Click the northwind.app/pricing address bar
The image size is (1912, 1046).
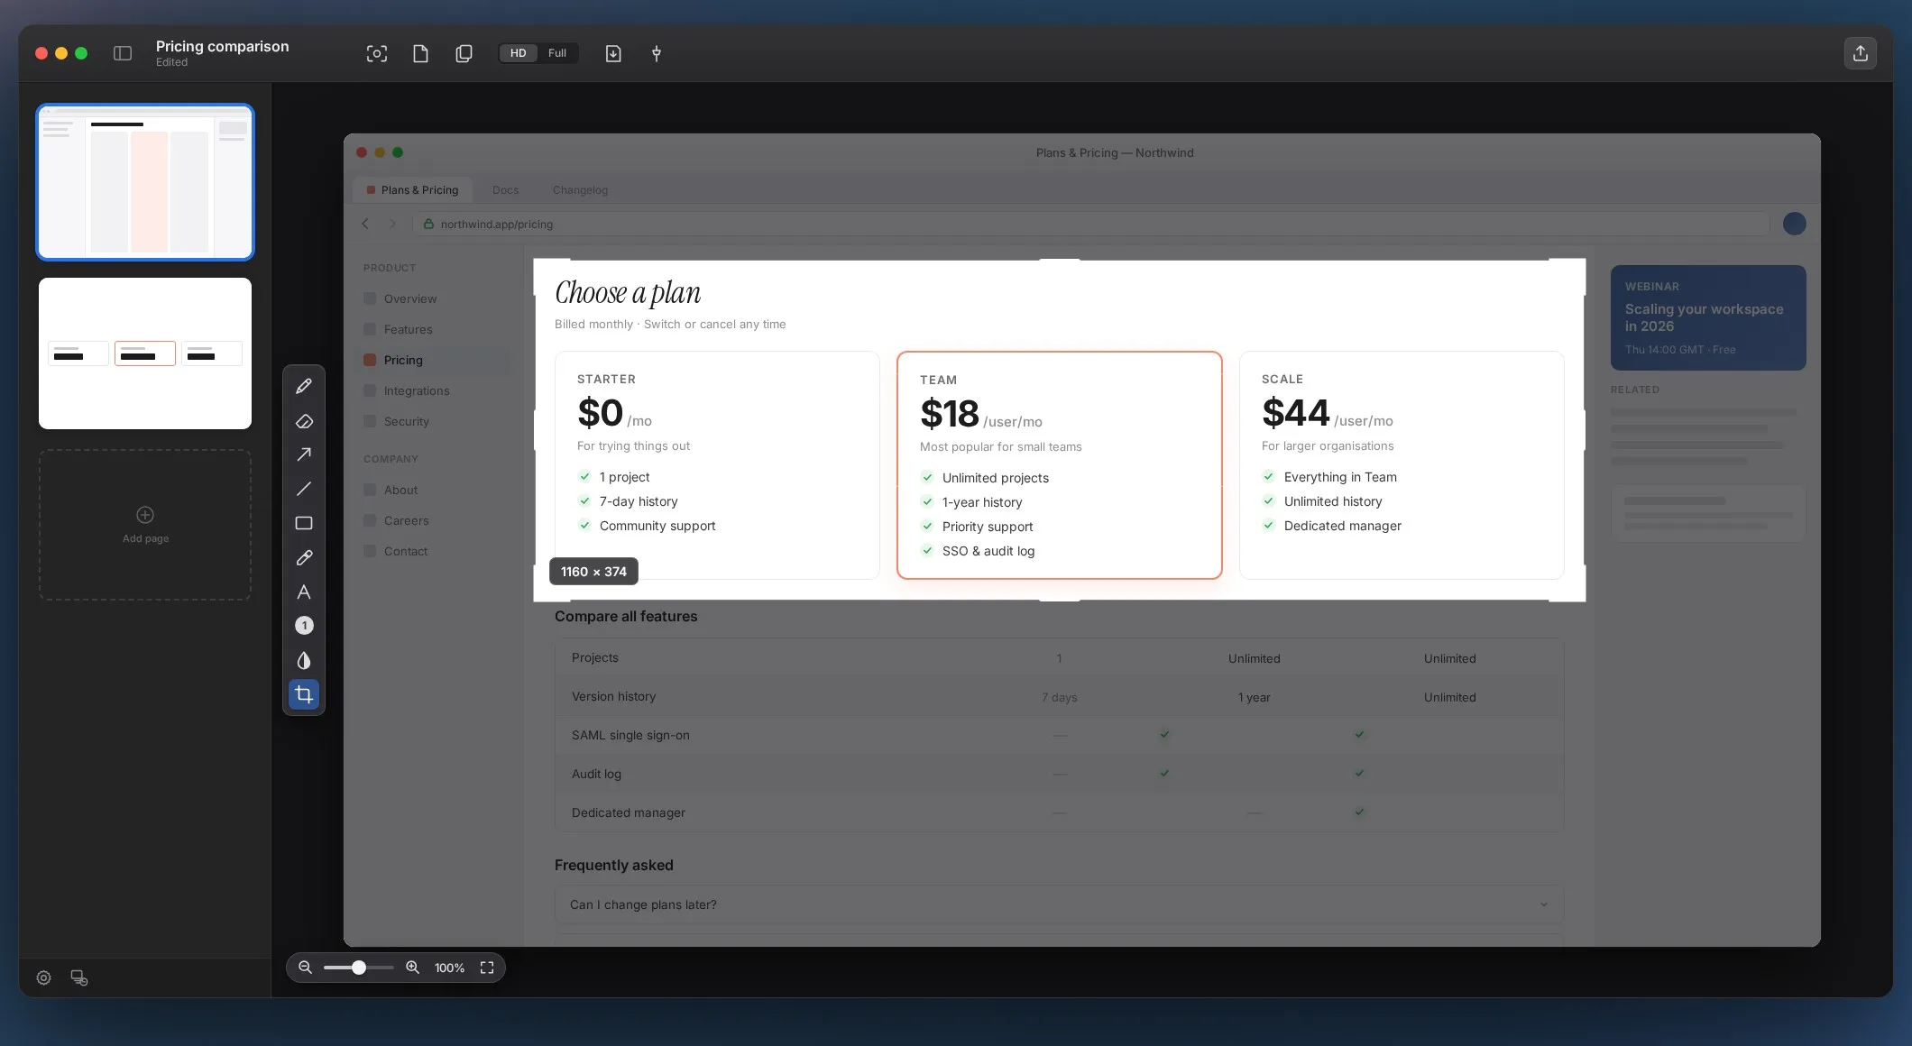click(1092, 224)
